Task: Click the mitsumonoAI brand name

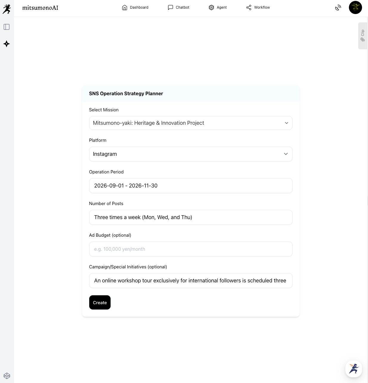Action: [x=40, y=8]
